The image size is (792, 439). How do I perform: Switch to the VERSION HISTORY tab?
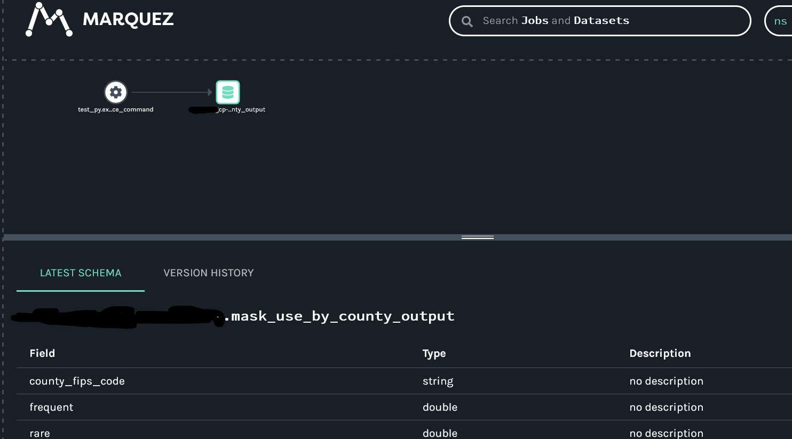tap(208, 273)
